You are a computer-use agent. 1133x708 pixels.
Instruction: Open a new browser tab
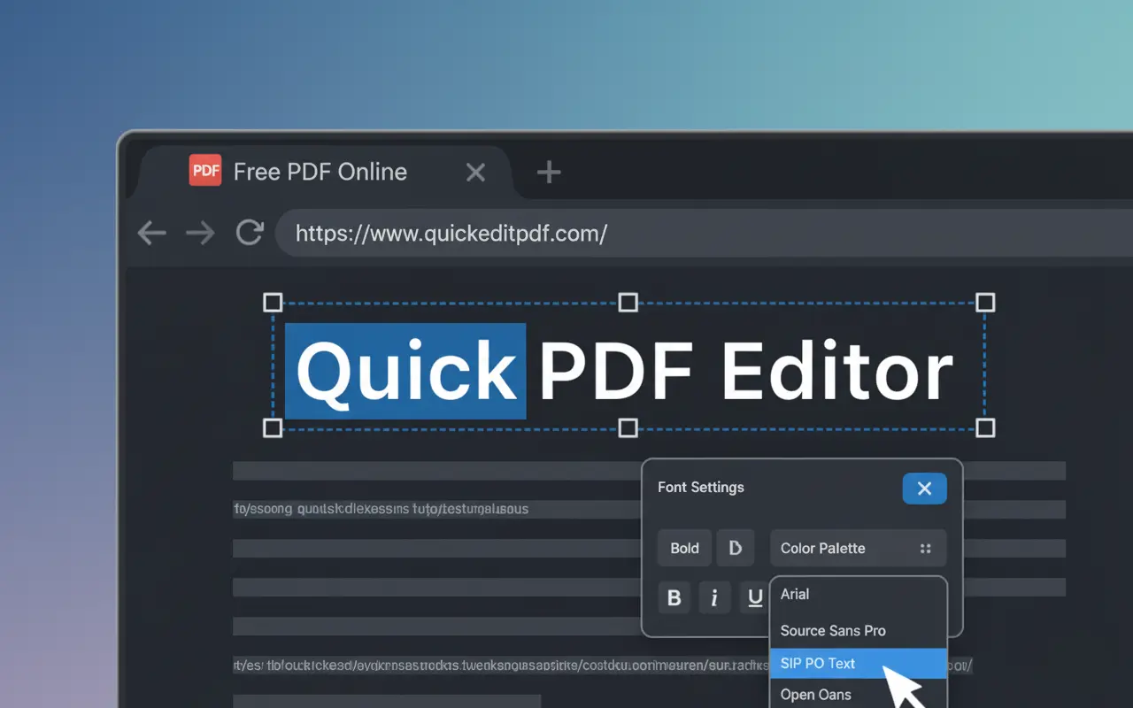coord(547,172)
